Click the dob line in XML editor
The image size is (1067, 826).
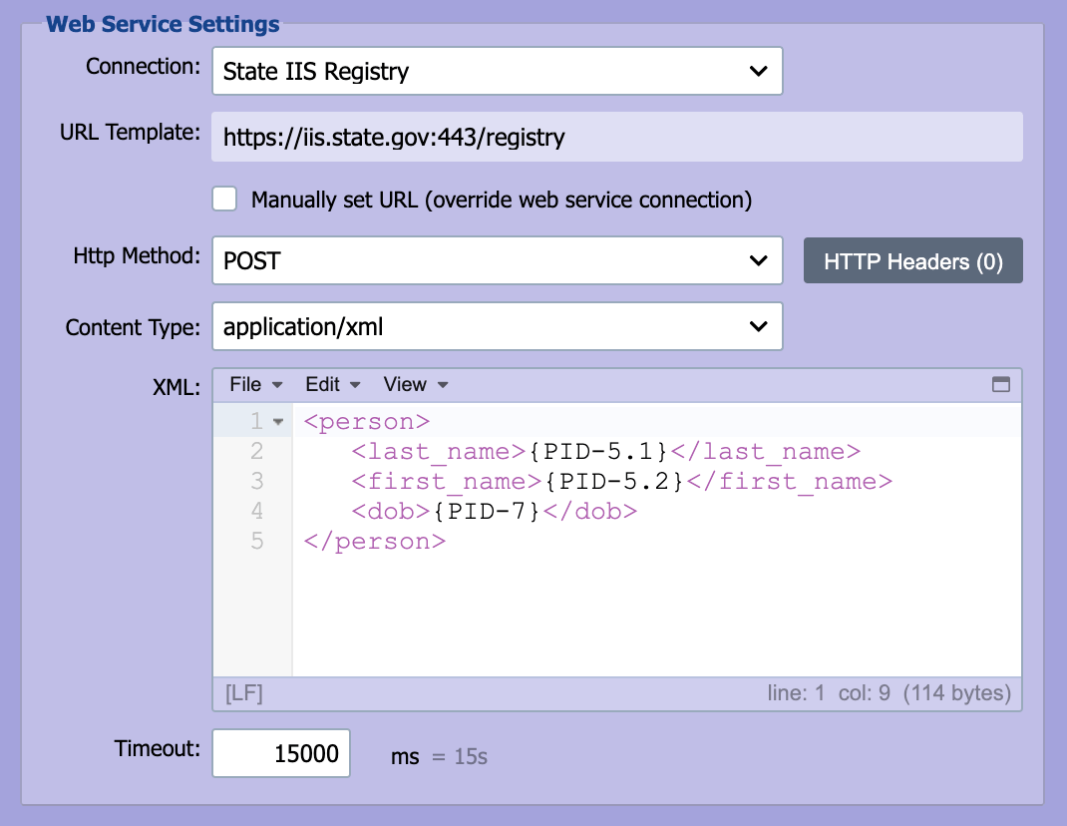[x=494, y=511]
